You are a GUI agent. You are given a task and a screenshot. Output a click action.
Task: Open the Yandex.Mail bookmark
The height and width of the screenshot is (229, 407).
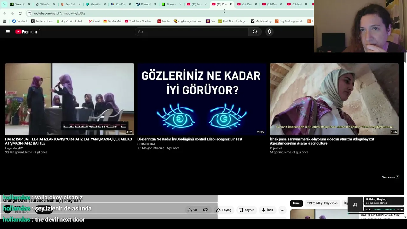[x=112, y=21]
